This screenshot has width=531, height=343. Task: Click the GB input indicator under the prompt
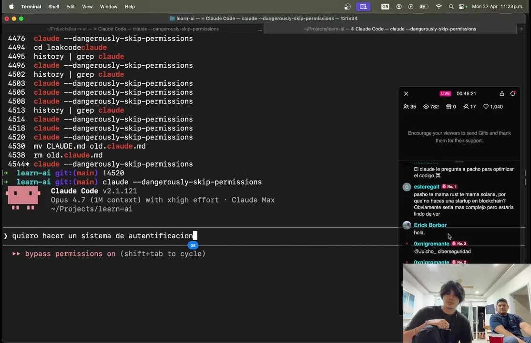coord(193,245)
